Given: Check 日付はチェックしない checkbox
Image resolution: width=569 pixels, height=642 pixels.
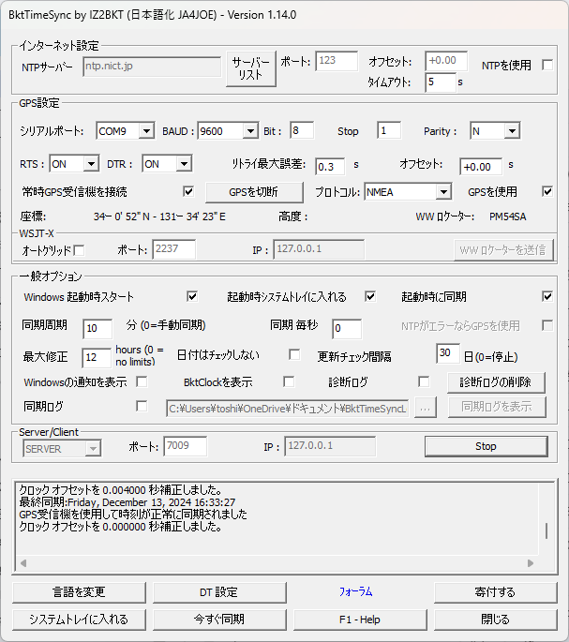Looking at the screenshot, I should click(x=294, y=354).
